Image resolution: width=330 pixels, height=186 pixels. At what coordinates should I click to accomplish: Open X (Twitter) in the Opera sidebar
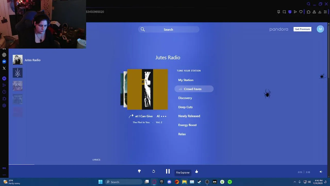click(x=4, y=68)
